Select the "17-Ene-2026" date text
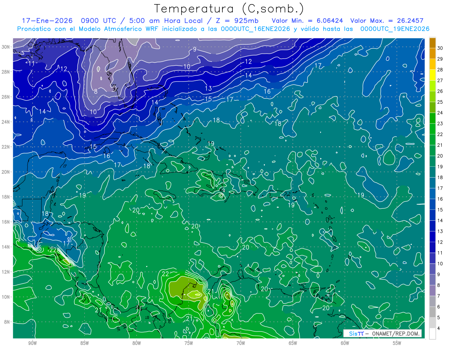450x348 pixels. 47,21
